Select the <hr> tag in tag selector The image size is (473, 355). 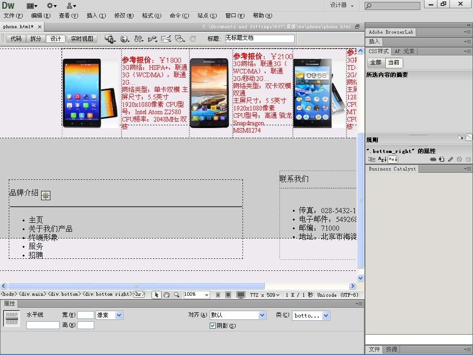(139, 294)
